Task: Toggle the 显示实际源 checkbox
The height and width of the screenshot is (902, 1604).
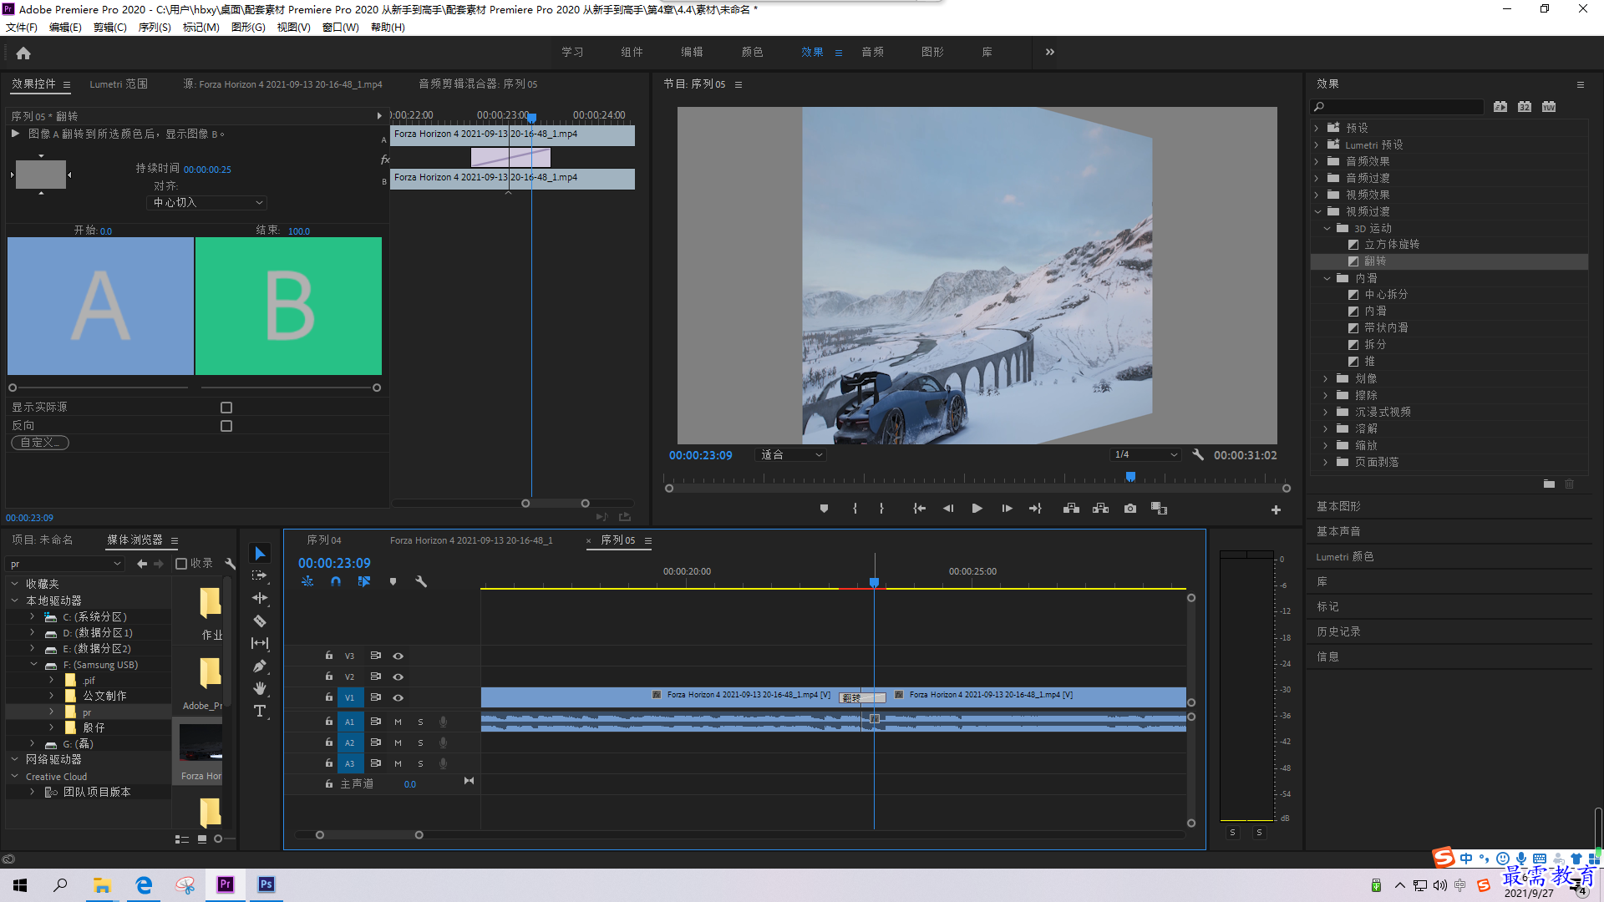Action: tap(226, 408)
